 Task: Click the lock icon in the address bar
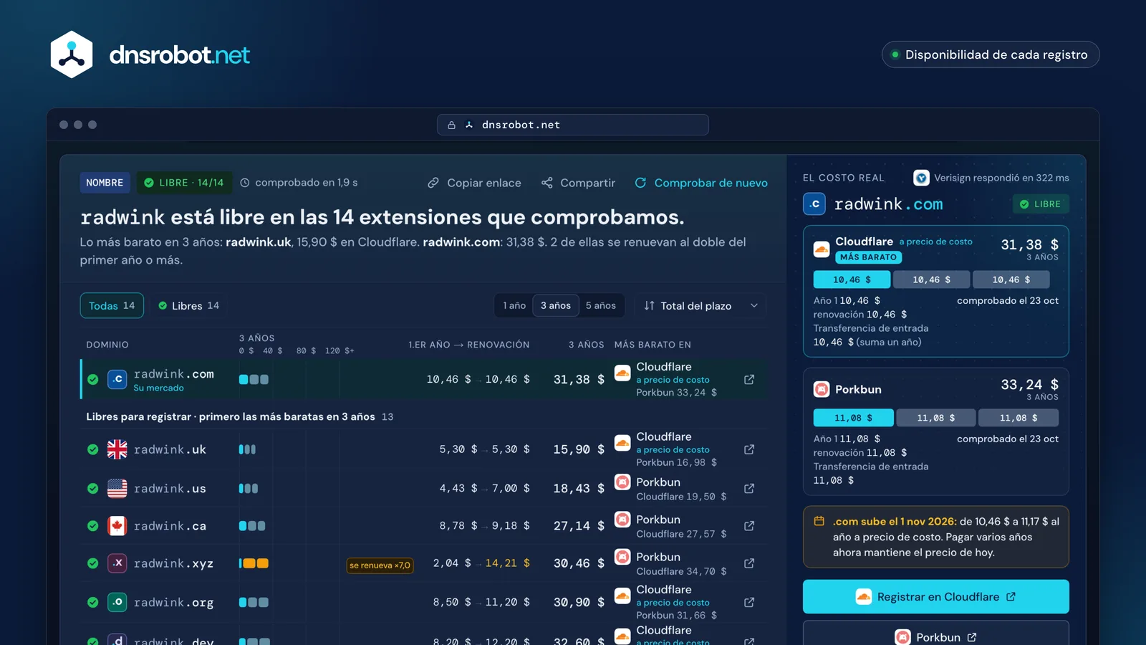[x=451, y=125]
